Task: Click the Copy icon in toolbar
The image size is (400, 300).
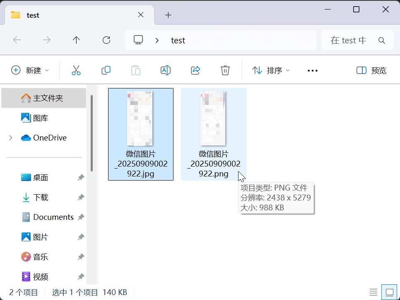Action: point(106,70)
